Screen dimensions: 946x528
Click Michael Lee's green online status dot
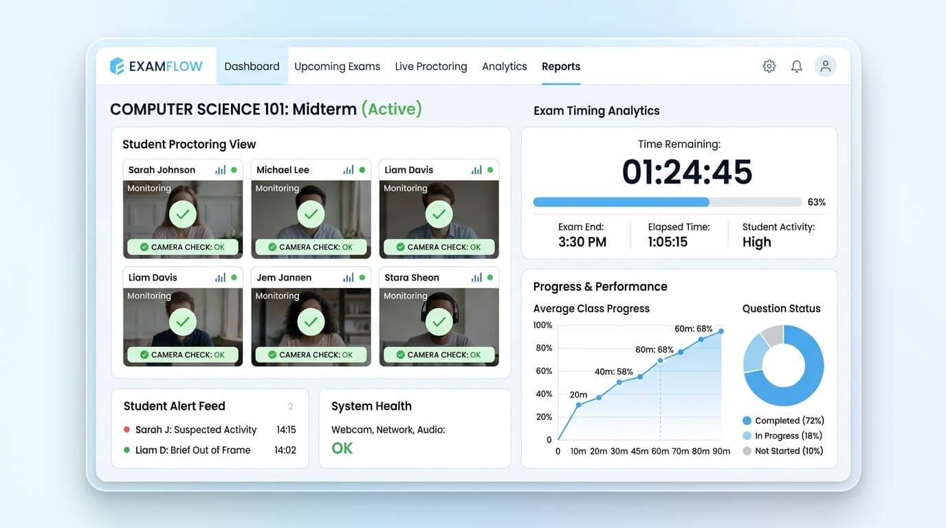(x=362, y=170)
